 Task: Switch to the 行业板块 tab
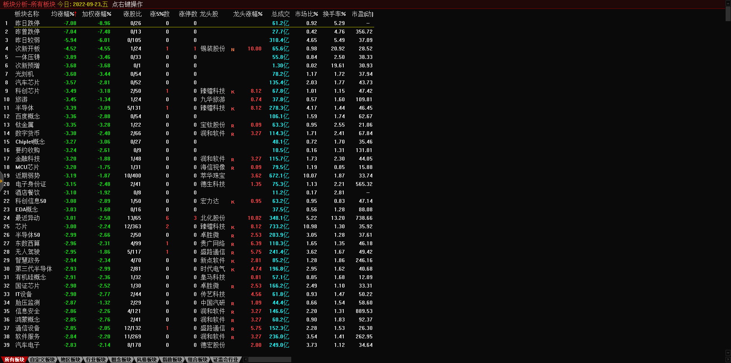click(x=96, y=360)
